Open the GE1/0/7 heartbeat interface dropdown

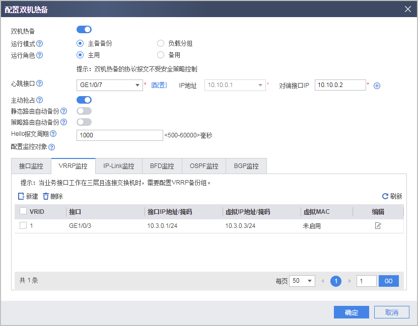tap(137, 85)
